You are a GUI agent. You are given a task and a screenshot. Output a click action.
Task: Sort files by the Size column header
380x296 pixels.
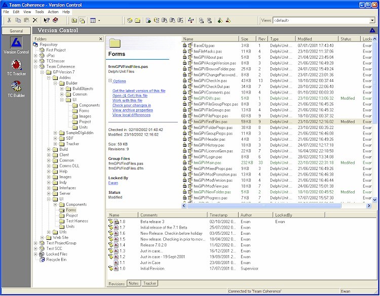pyautogui.click(x=247, y=39)
